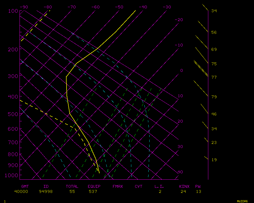
Task: Click the wind barb beside speed 79
Action: (201, 89)
